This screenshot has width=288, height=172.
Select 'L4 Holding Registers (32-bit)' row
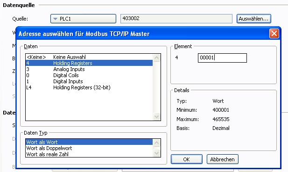pos(89,87)
